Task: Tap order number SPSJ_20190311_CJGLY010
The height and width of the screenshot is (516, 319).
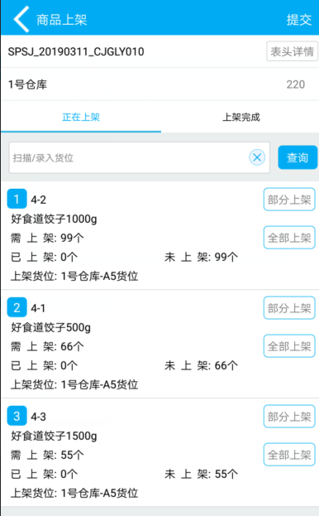Action: (x=76, y=51)
